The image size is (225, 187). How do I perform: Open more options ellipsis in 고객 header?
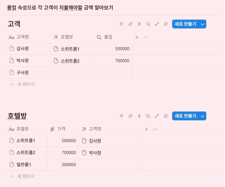146,37
